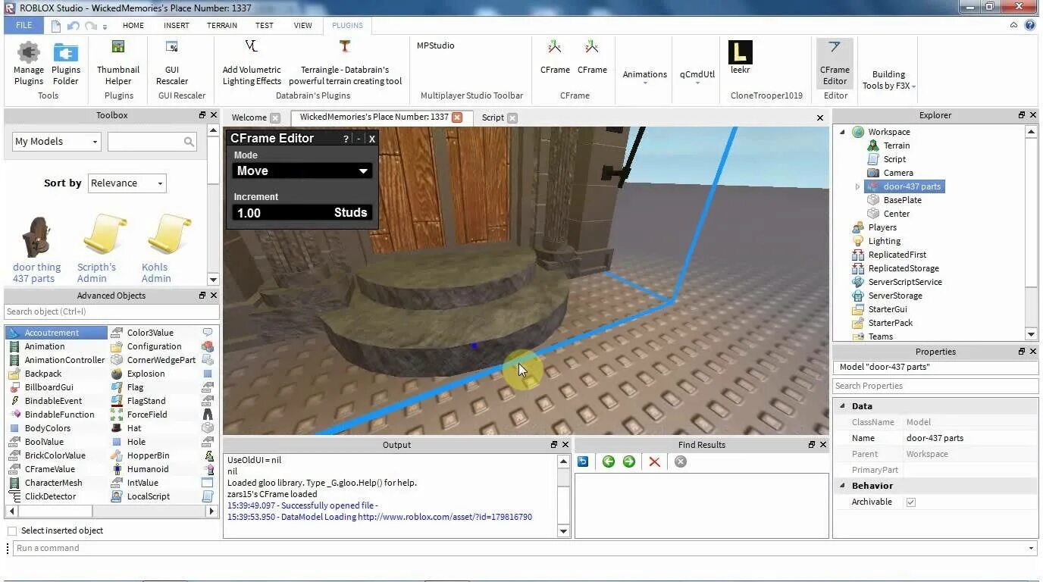
Task: Open the Animations plugin dropdown
Action: point(645,76)
